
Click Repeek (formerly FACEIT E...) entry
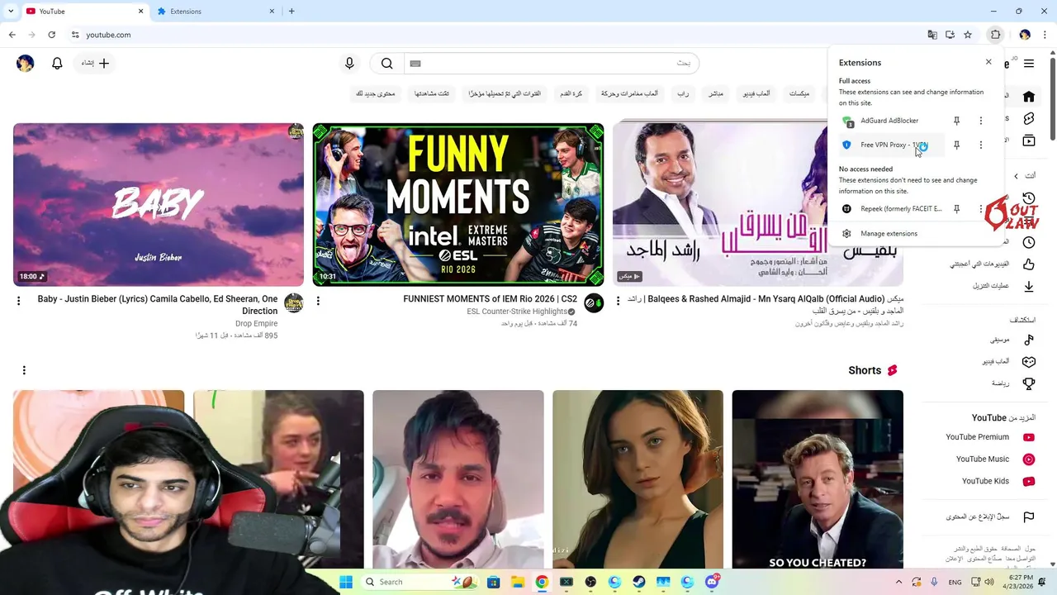890,209
